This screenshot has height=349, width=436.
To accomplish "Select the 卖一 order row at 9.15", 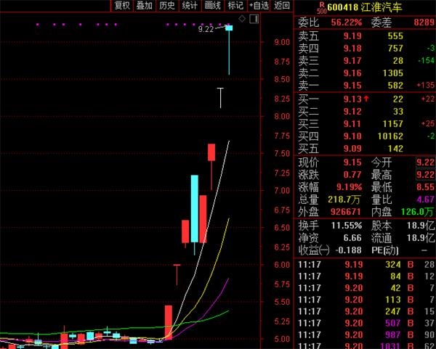I will pos(363,86).
